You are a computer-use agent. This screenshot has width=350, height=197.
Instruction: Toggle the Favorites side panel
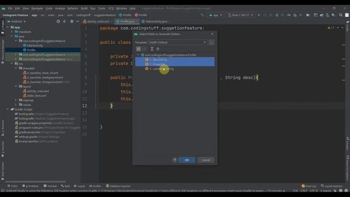click(x=3, y=149)
